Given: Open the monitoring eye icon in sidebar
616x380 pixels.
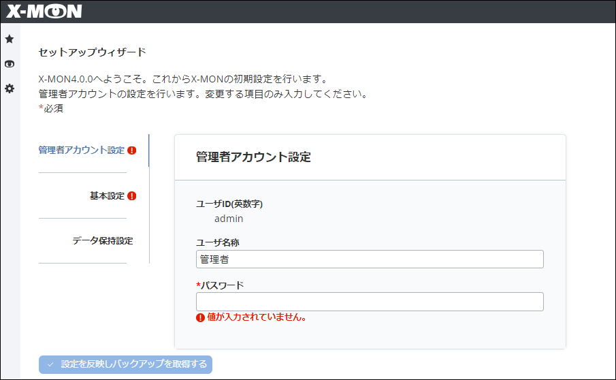Looking at the screenshot, I should coord(10,64).
